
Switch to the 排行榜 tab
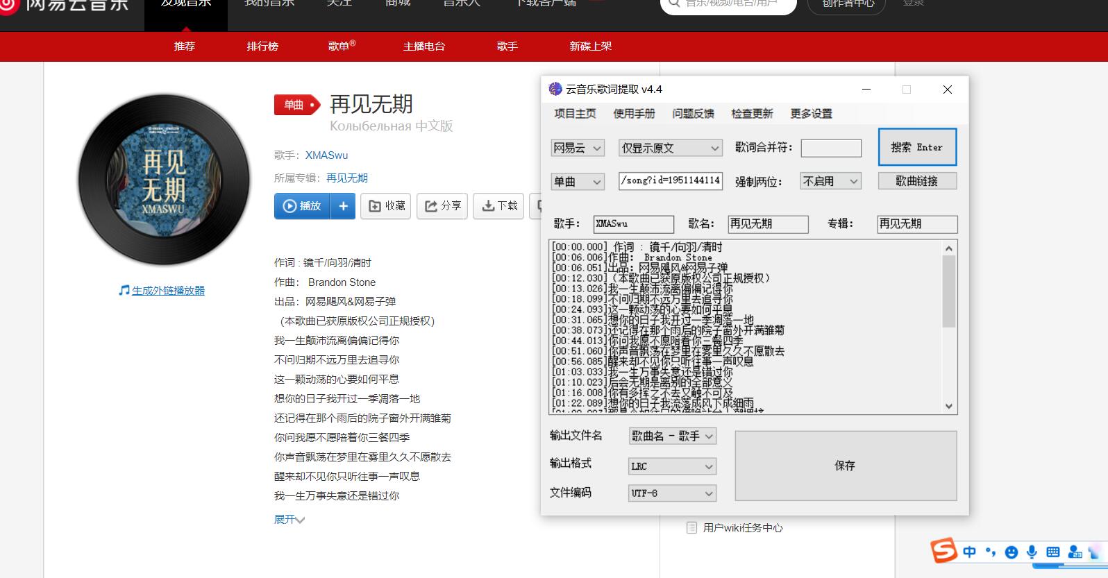point(262,46)
